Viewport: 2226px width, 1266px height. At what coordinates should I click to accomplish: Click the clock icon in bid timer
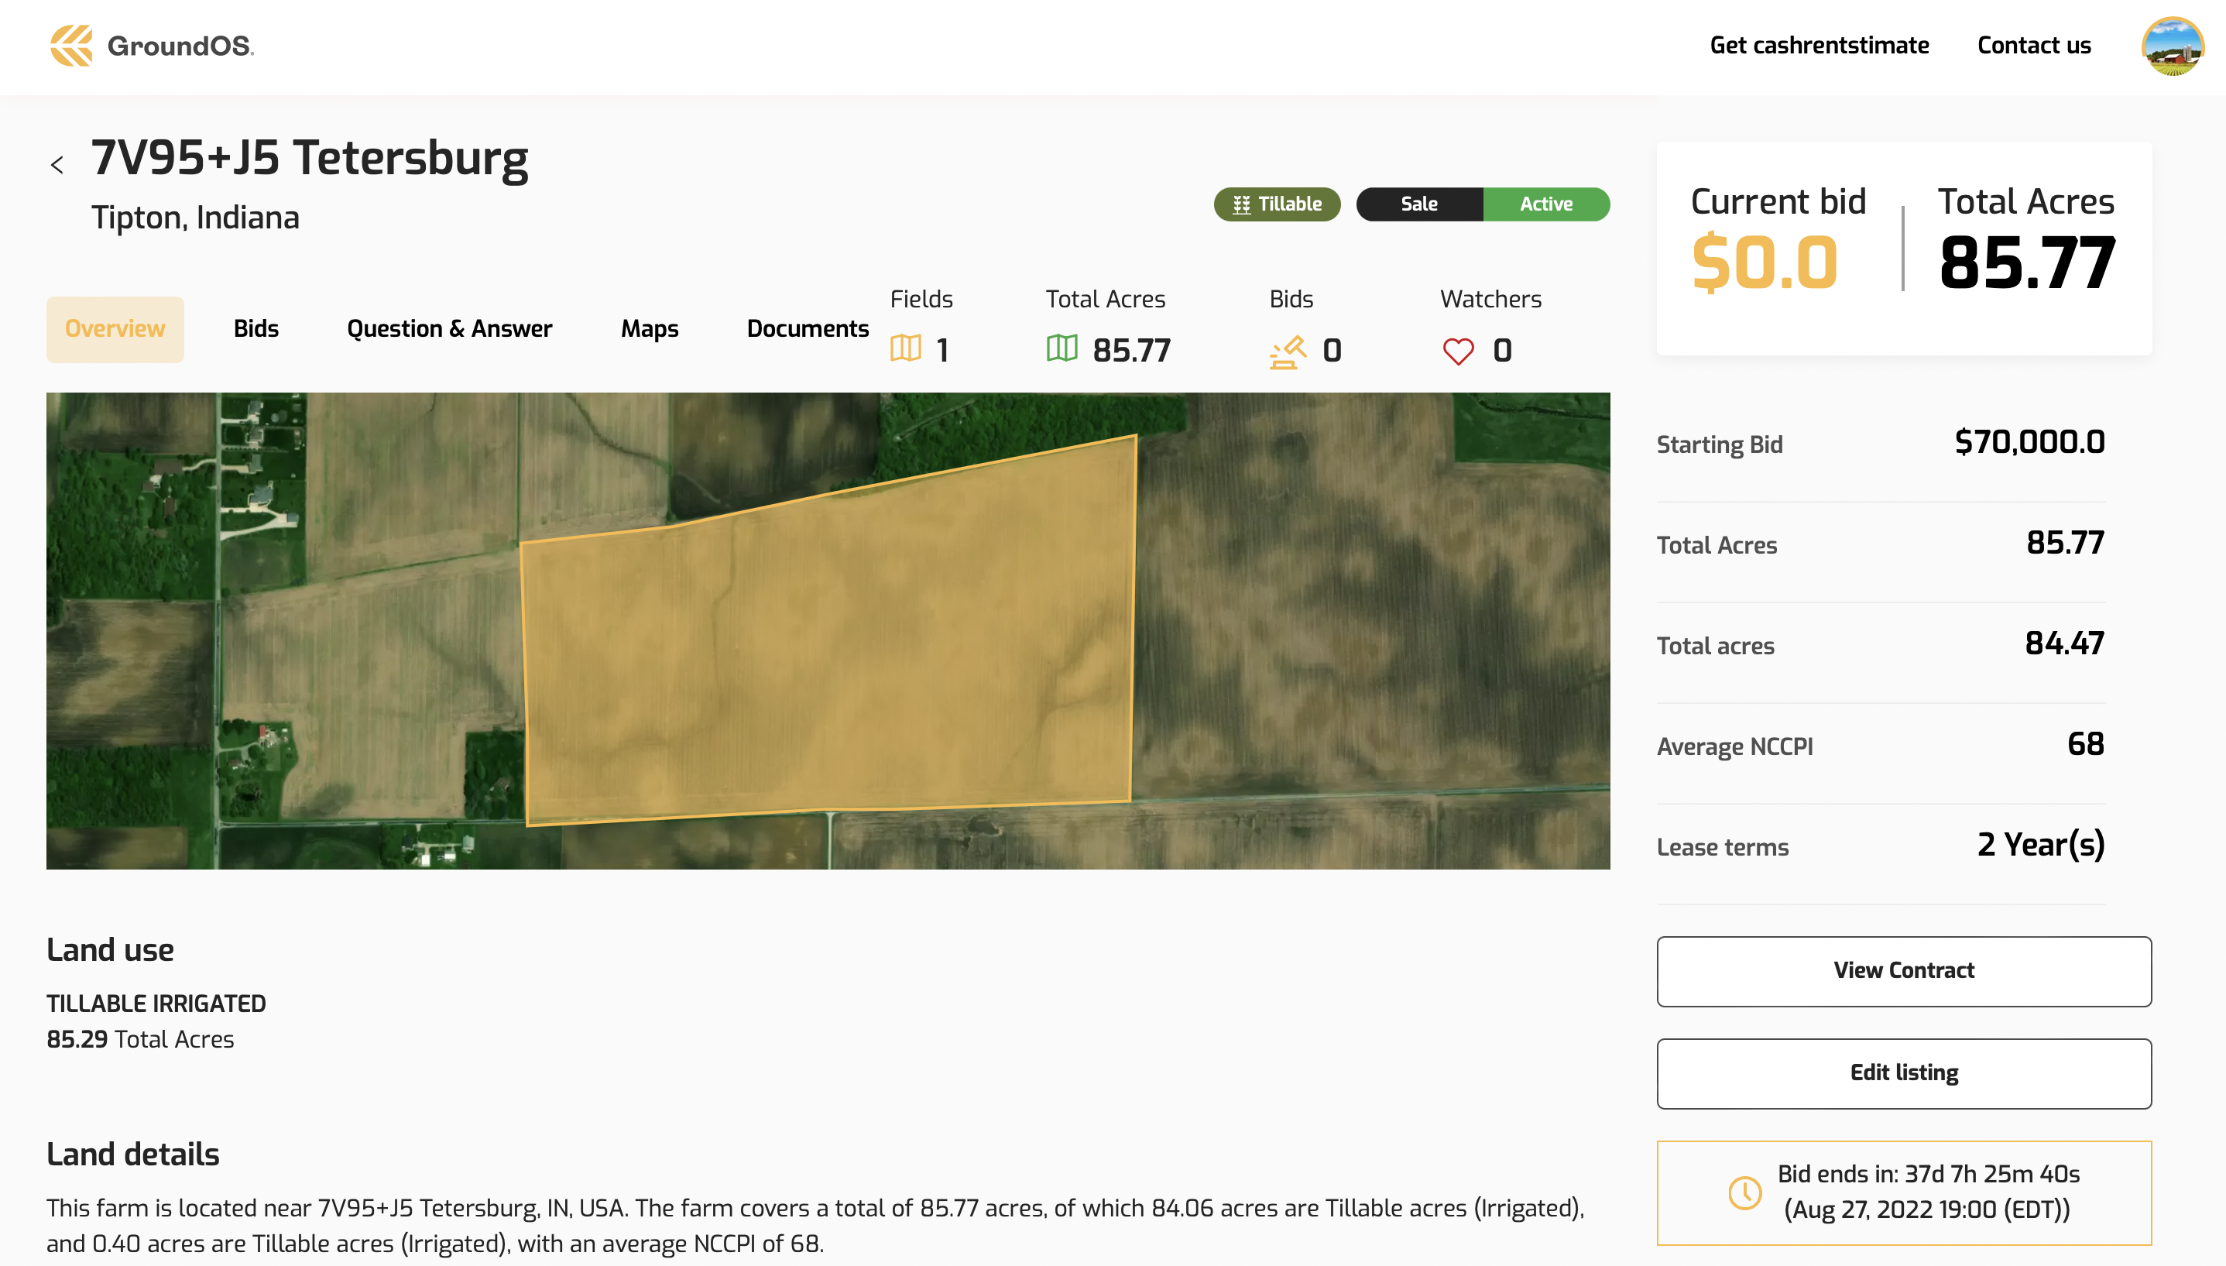(x=1744, y=1192)
